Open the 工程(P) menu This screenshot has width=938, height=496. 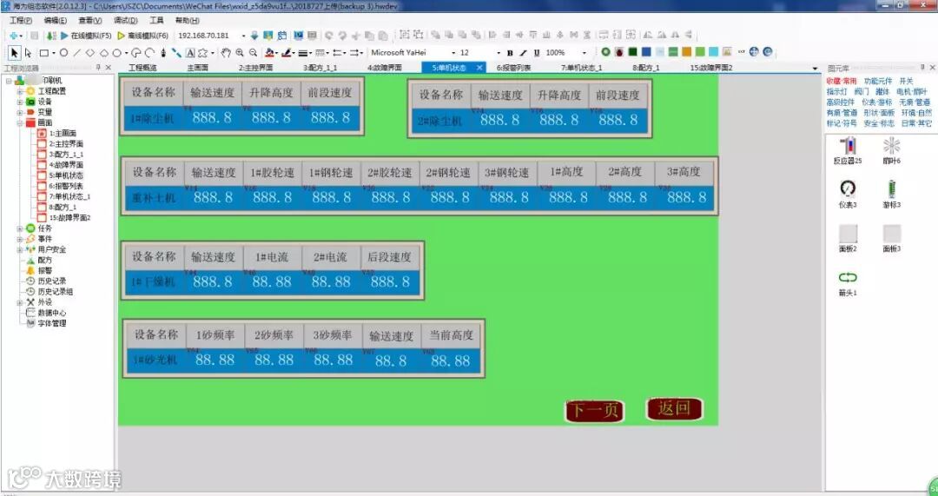point(21,20)
